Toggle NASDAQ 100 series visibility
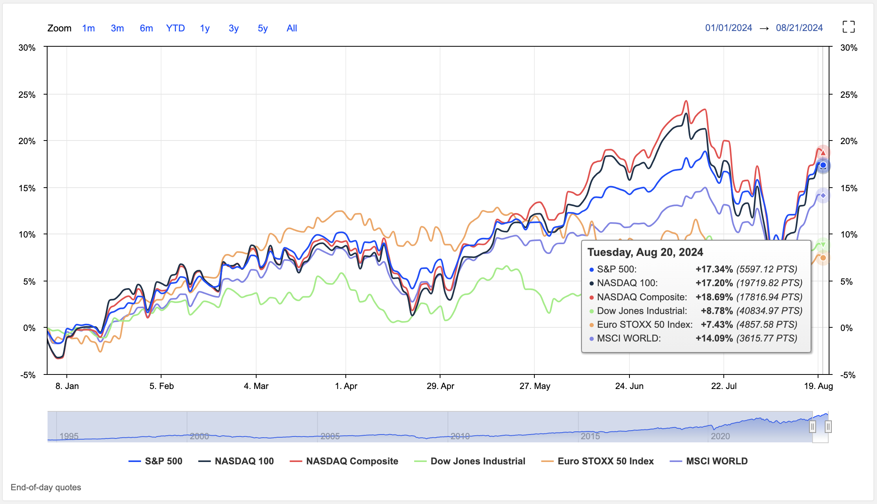 tap(244, 461)
